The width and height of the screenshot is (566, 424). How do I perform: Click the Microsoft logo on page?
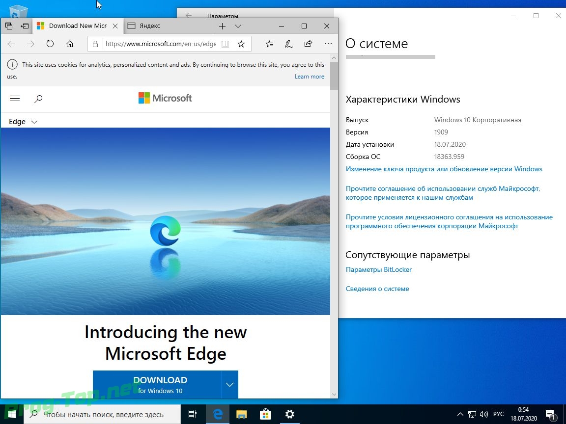pos(165,98)
